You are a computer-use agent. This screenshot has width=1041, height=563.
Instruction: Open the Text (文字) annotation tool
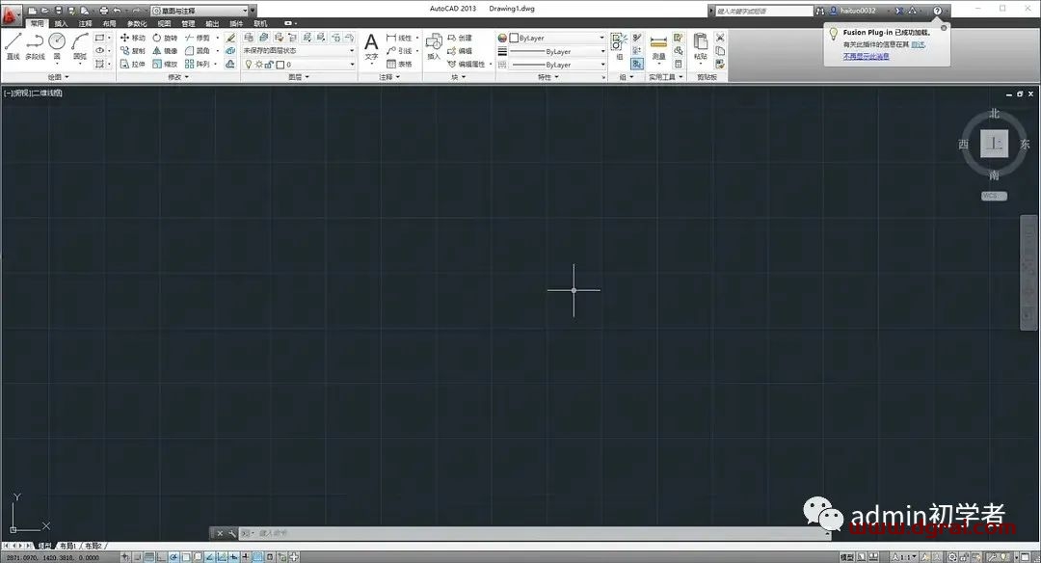[x=371, y=47]
